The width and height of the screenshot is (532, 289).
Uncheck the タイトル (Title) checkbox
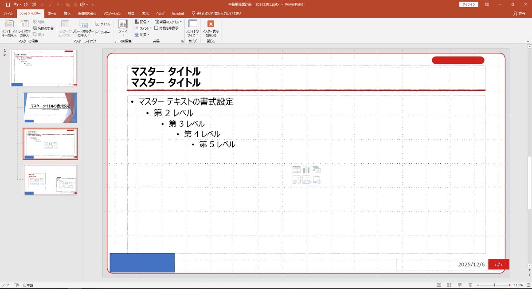[x=98, y=24]
